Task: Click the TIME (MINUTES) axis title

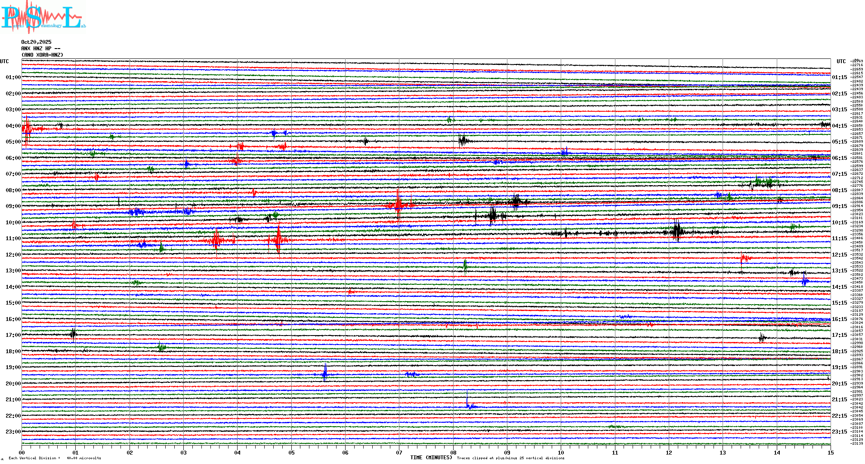Action: [x=431, y=458]
